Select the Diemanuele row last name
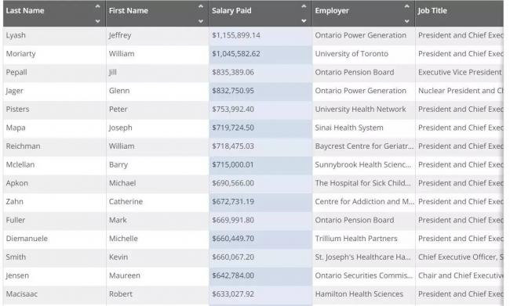Image resolution: width=510 pixels, height=306 pixels. click(x=54, y=239)
